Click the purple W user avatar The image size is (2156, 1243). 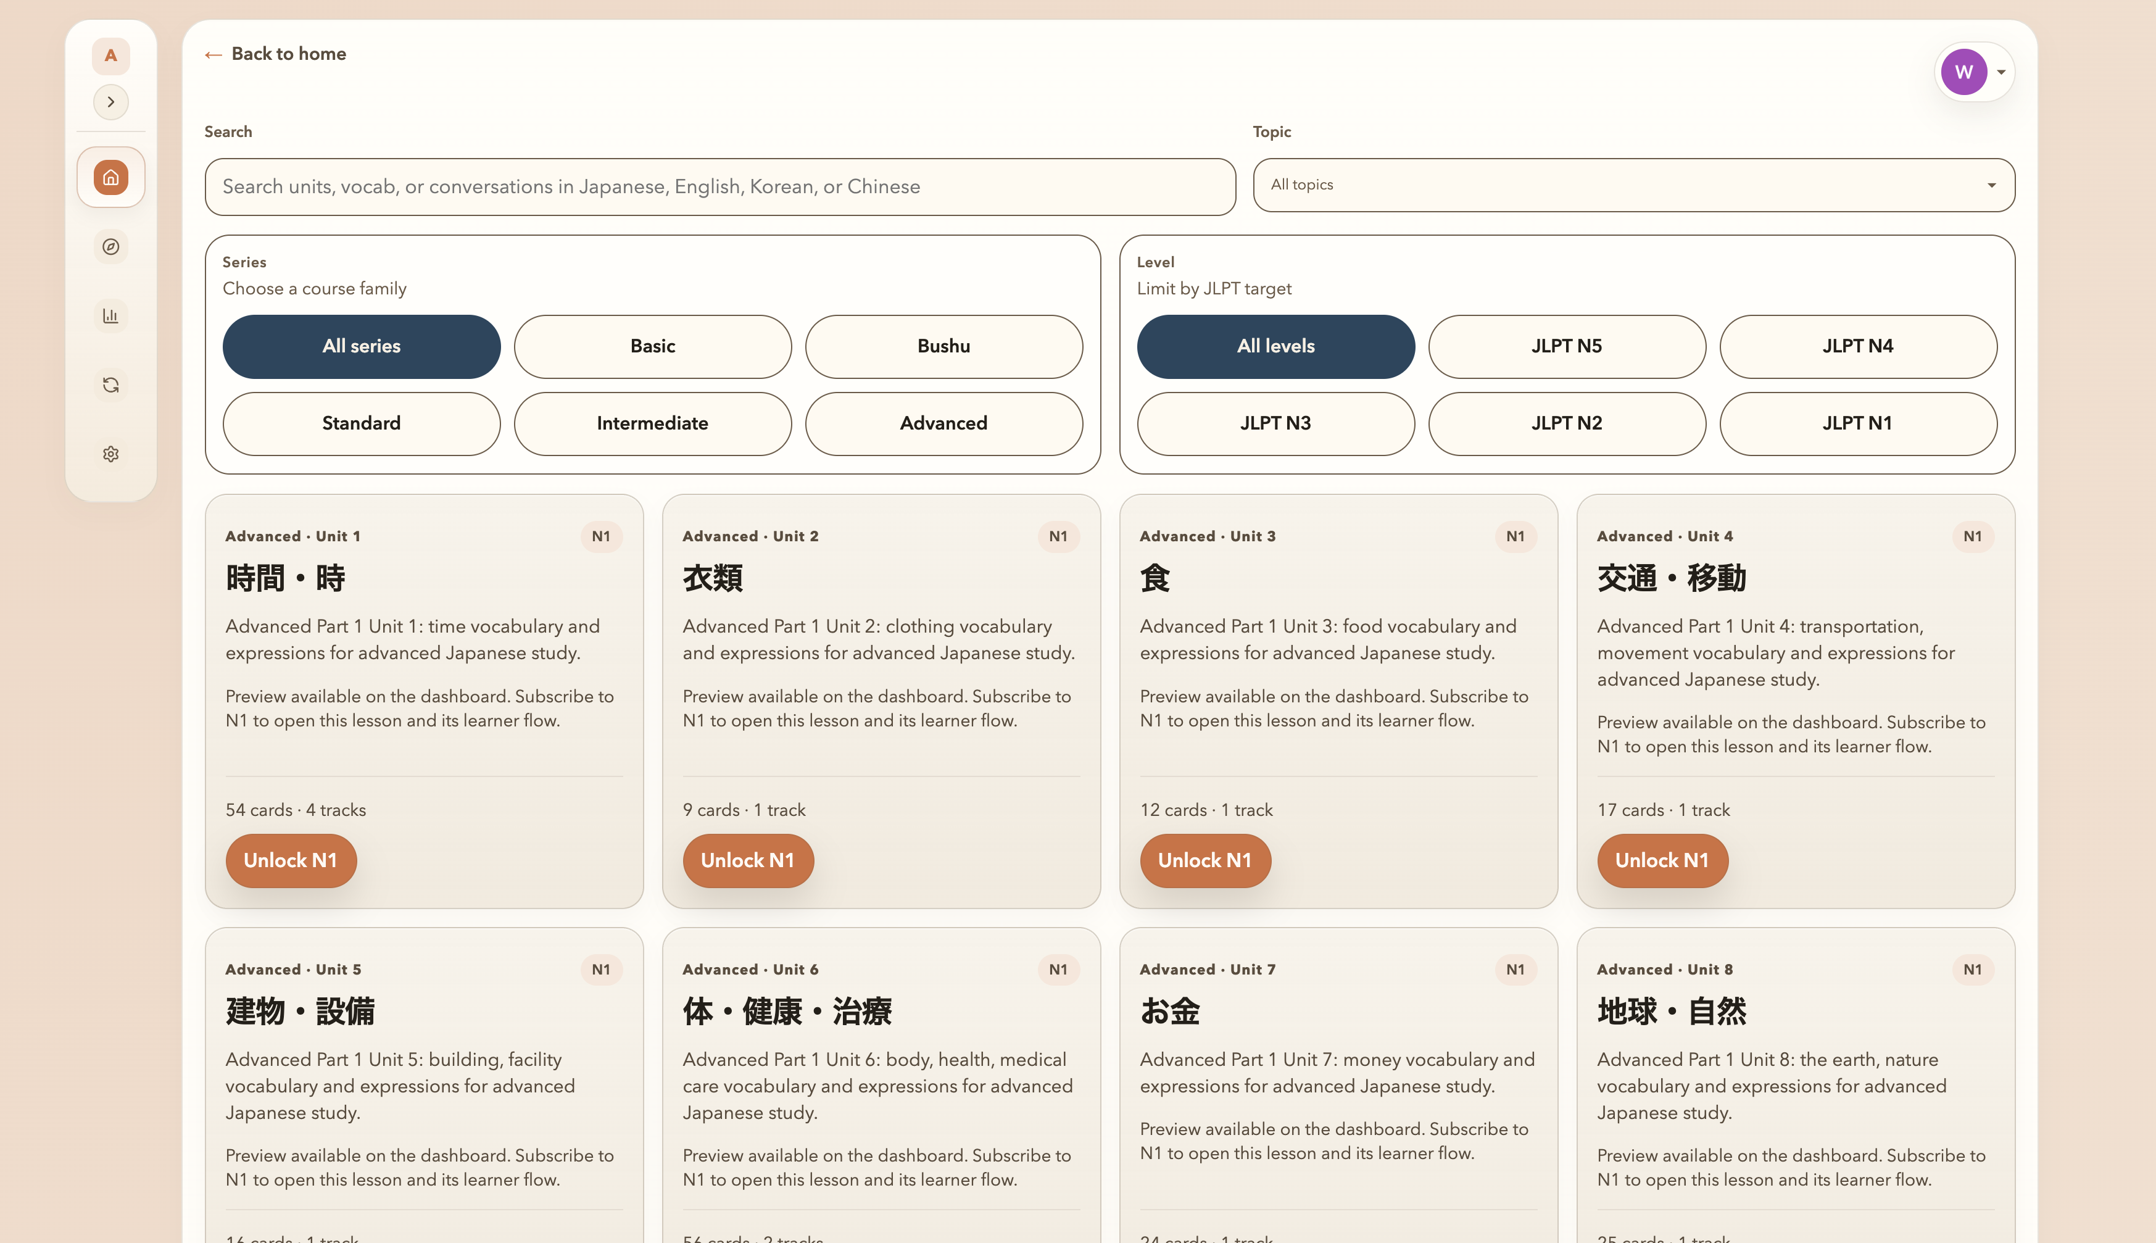coord(1963,72)
